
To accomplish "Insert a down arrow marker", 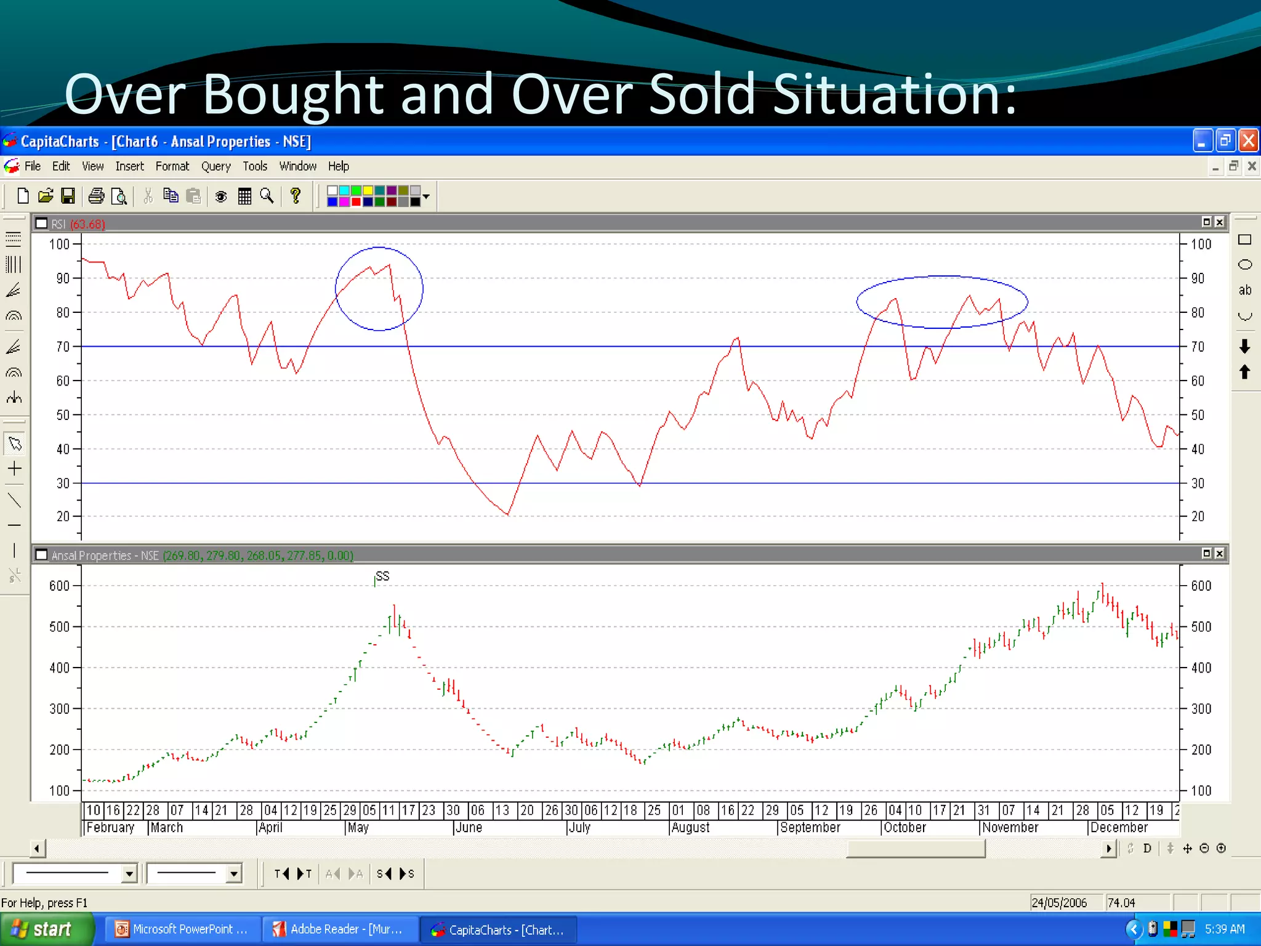I will point(1244,346).
